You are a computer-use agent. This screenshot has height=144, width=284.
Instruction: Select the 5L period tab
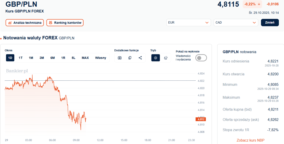click(x=73, y=58)
